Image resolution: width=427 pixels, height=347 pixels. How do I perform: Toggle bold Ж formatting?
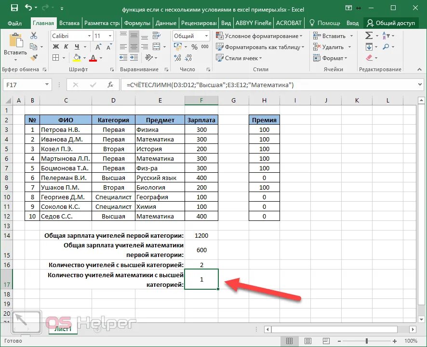coord(56,47)
